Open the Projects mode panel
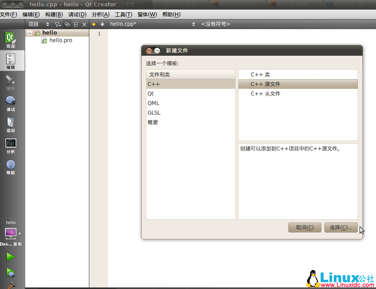 tap(10, 124)
